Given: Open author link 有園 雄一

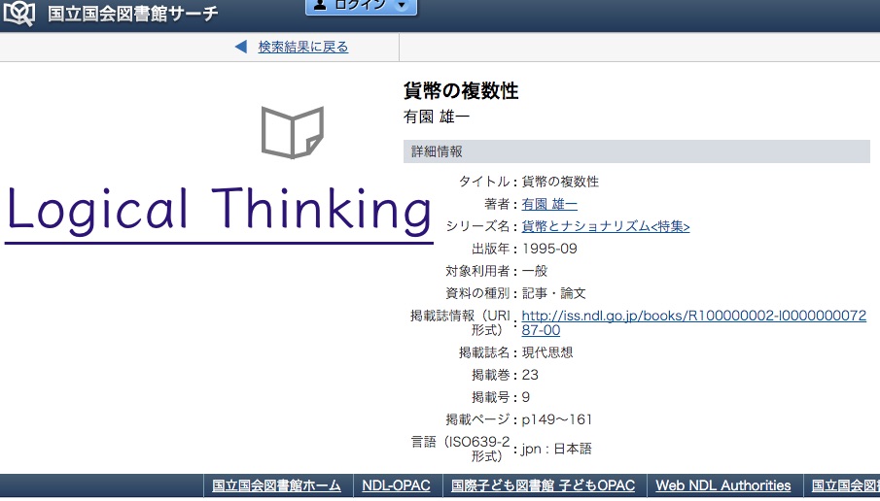Looking at the screenshot, I should 548,204.
